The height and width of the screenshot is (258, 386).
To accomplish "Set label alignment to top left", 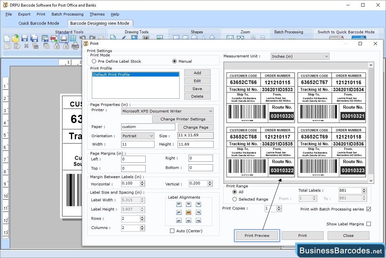I will (179, 204).
